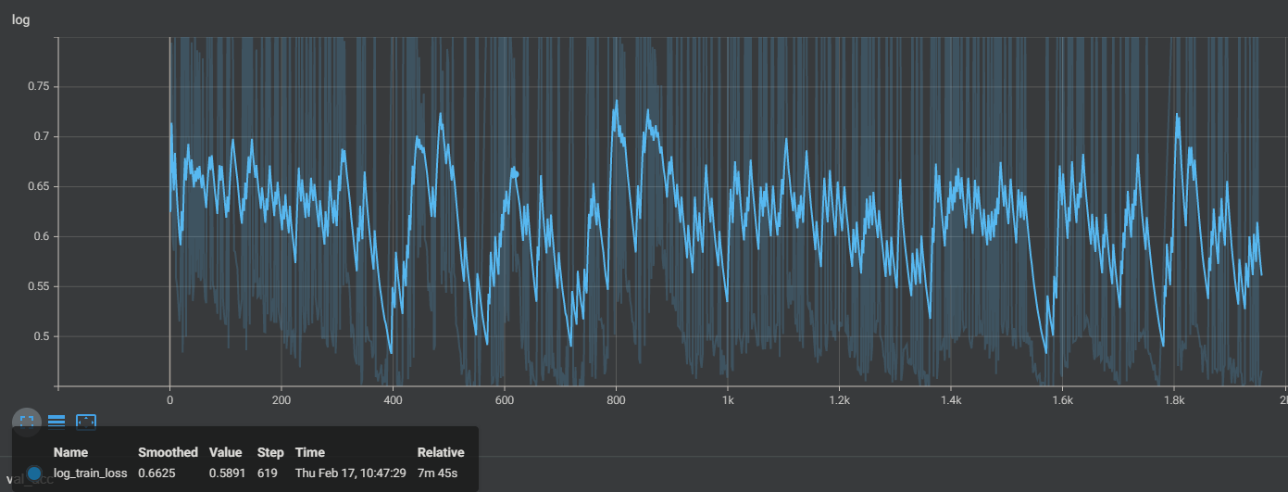
Task: Toggle y-axis log scale icon
Action: (x=56, y=422)
